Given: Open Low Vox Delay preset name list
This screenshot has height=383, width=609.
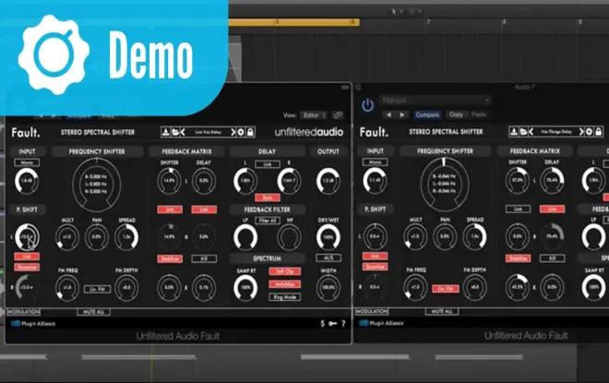Looking at the screenshot, I should 208,132.
